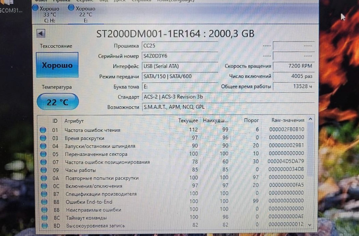359x236 pixels.
Task: Click the status icon for attribute 03
Action: (43, 138)
